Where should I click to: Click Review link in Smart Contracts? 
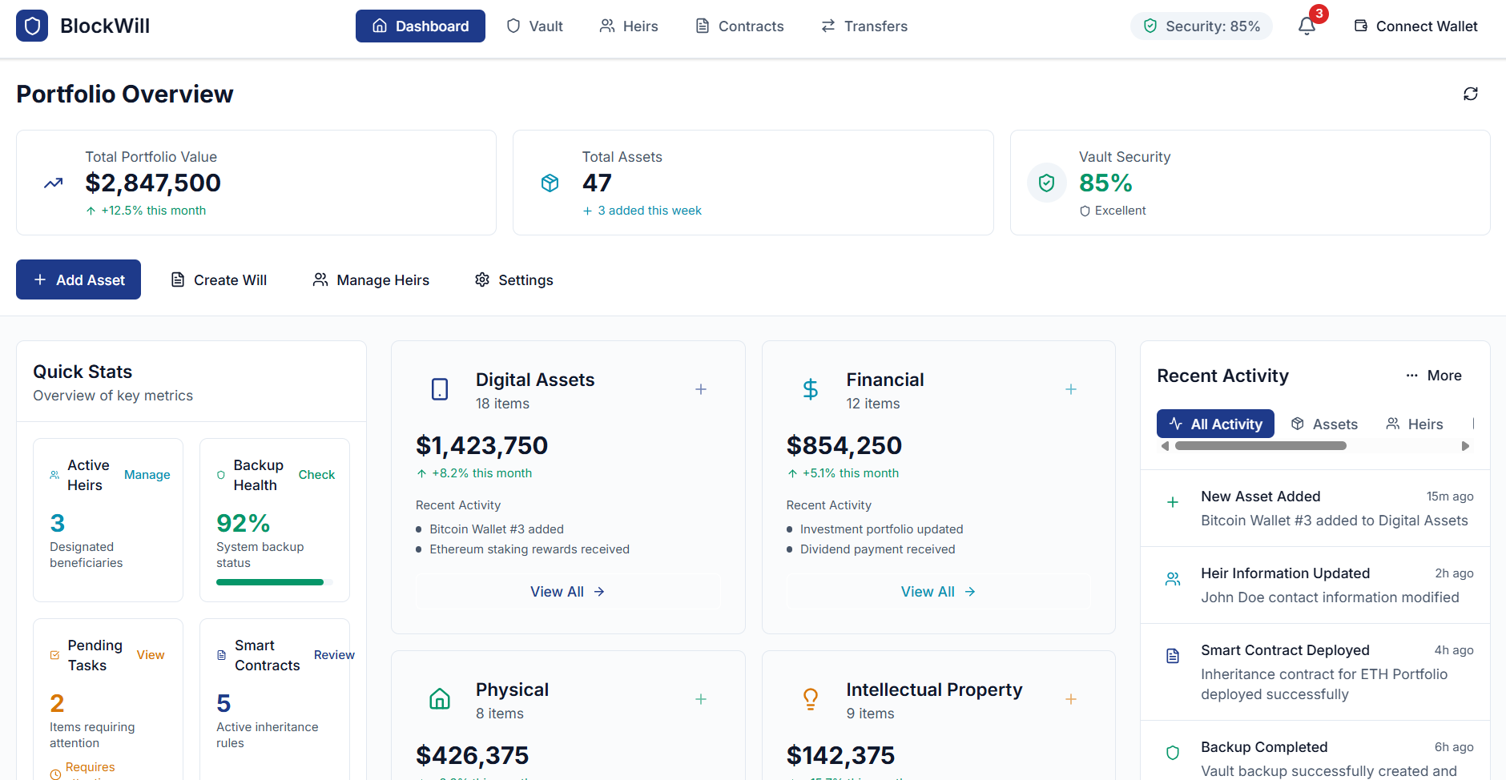[x=334, y=655]
